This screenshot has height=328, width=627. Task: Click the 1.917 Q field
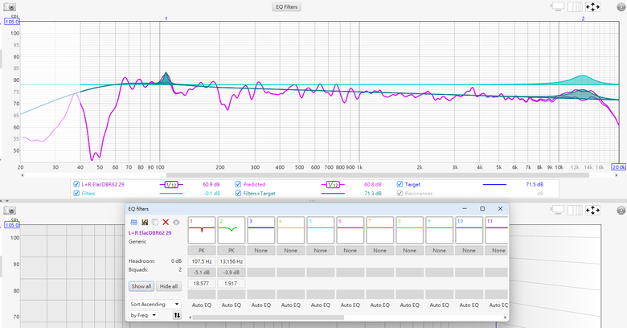(232, 283)
